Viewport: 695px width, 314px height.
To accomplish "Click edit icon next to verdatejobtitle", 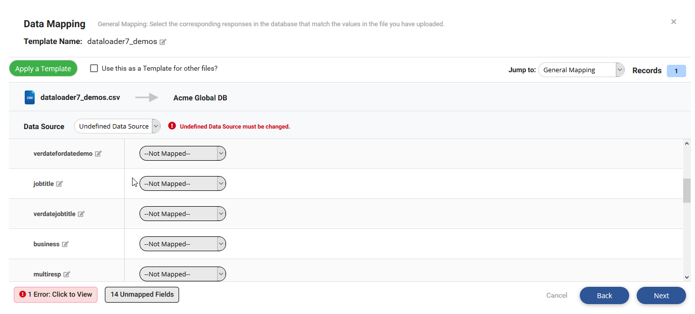I will click(81, 214).
